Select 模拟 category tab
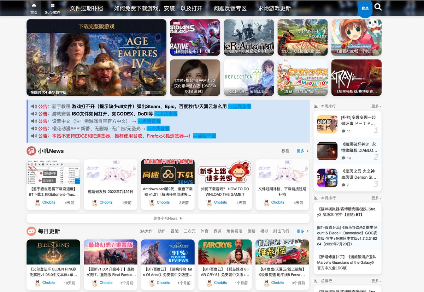Image resolution: width=424 pixels, height=292 pixels. pos(264,231)
